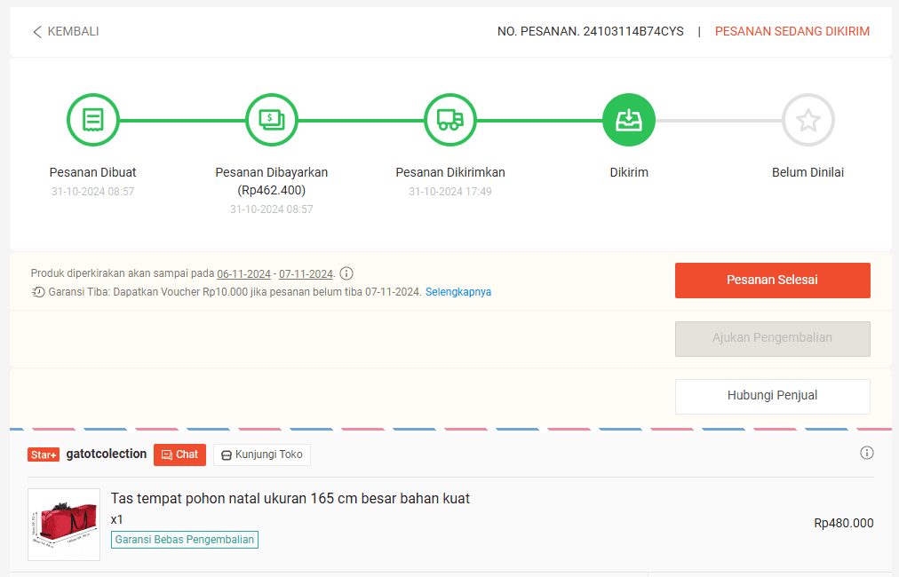Open the red tree bag product thumbnail
899x577 pixels.
(64, 524)
